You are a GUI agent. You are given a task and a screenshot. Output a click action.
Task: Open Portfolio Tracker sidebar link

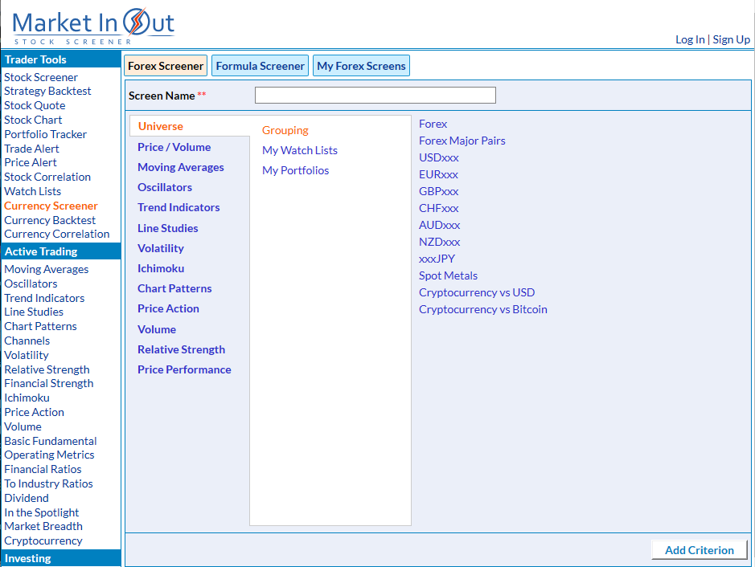45,135
